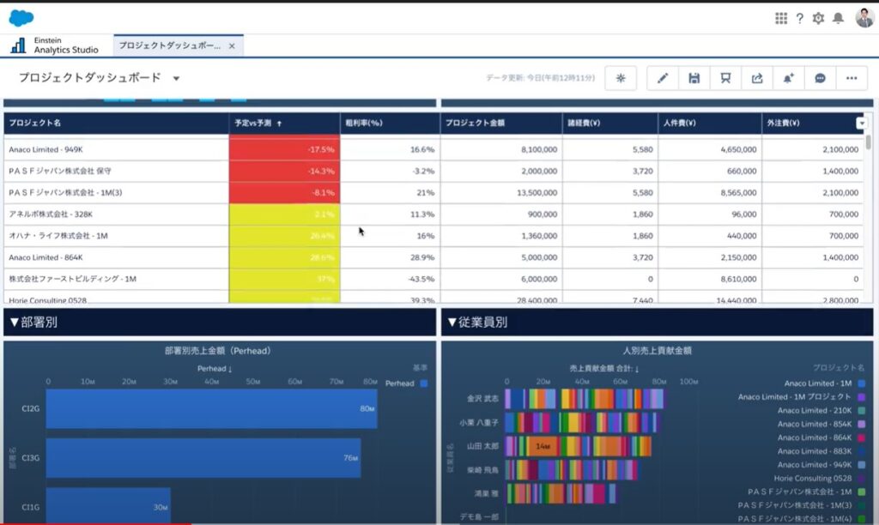This screenshot has height=525, width=879.
Task: Click Anaco Limited - 1M legend color swatch
Action: pos(861,383)
